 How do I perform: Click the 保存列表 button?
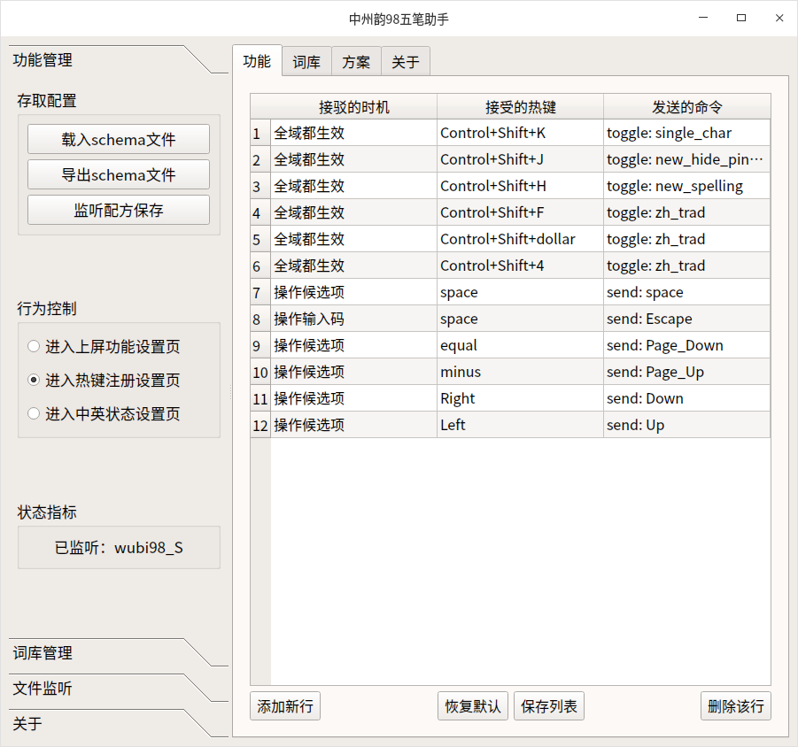(x=548, y=705)
